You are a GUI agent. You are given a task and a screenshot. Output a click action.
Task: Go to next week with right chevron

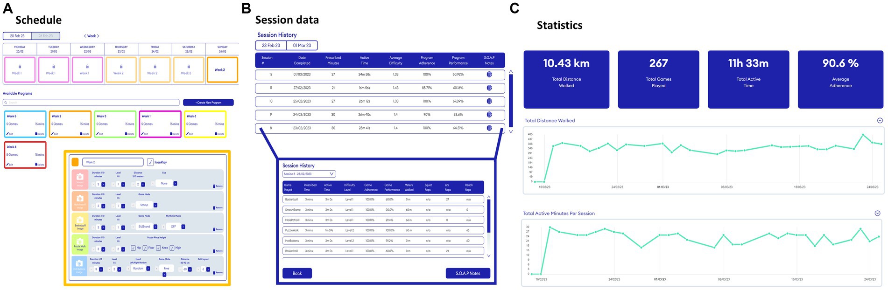(98, 36)
